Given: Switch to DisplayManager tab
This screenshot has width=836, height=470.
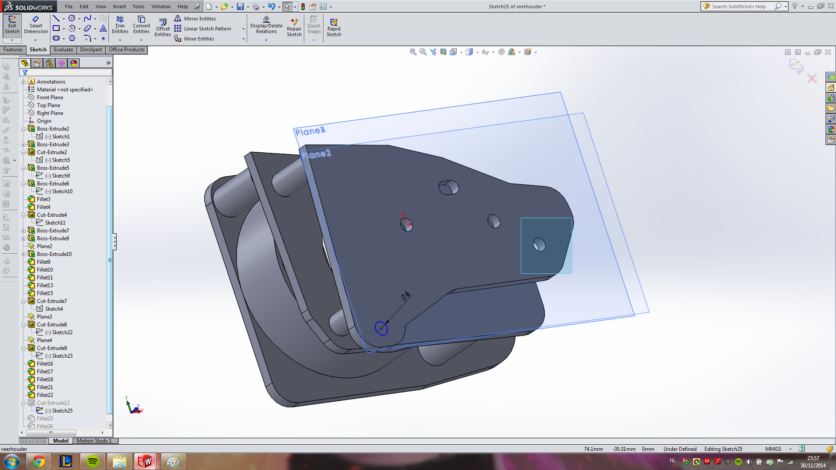Looking at the screenshot, I should tap(74, 63).
